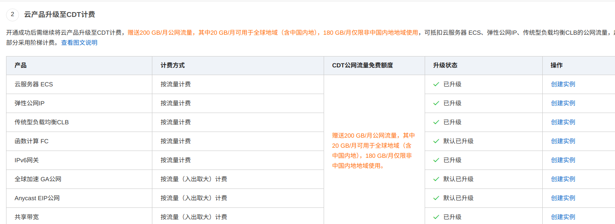
Task: Click 默认已升级 status in Anycast EIP公网 row
Action: tap(458, 198)
